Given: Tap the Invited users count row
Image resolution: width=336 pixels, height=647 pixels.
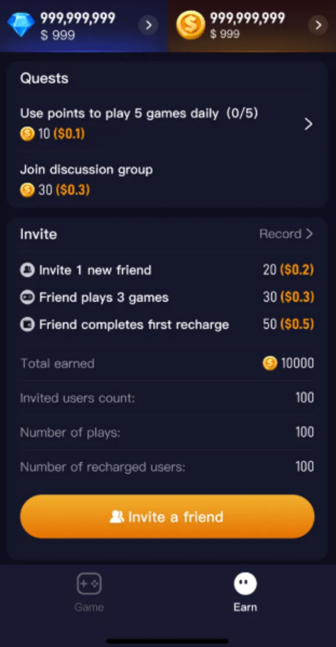Looking at the screenshot, I should [167, 398].
